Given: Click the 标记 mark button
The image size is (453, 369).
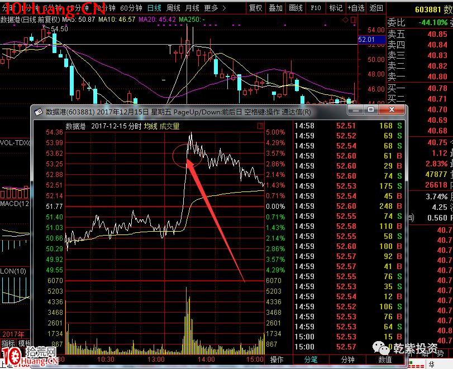Looking at the screenshot, I should [x=336, y=8].
